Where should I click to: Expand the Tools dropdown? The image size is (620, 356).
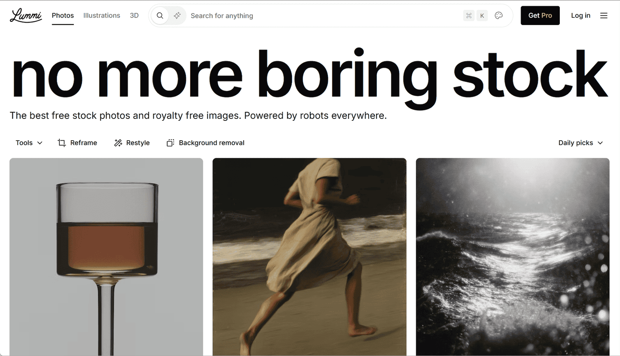tap(29, 143)
